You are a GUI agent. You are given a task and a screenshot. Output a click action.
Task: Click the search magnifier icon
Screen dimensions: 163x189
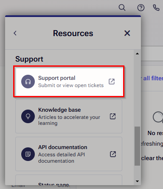122,8
